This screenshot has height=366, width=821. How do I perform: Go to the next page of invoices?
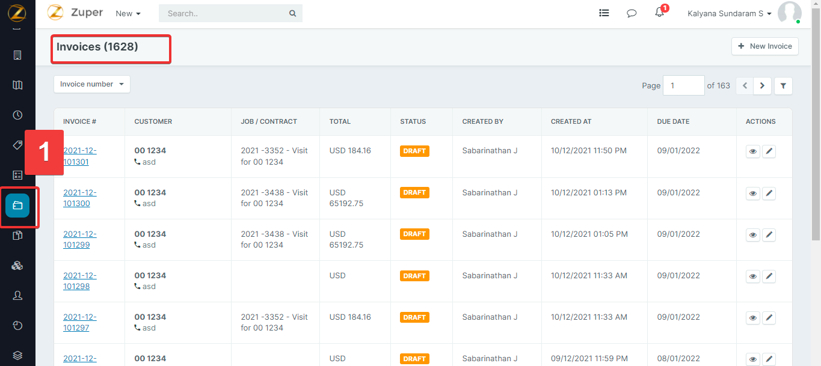762,86
